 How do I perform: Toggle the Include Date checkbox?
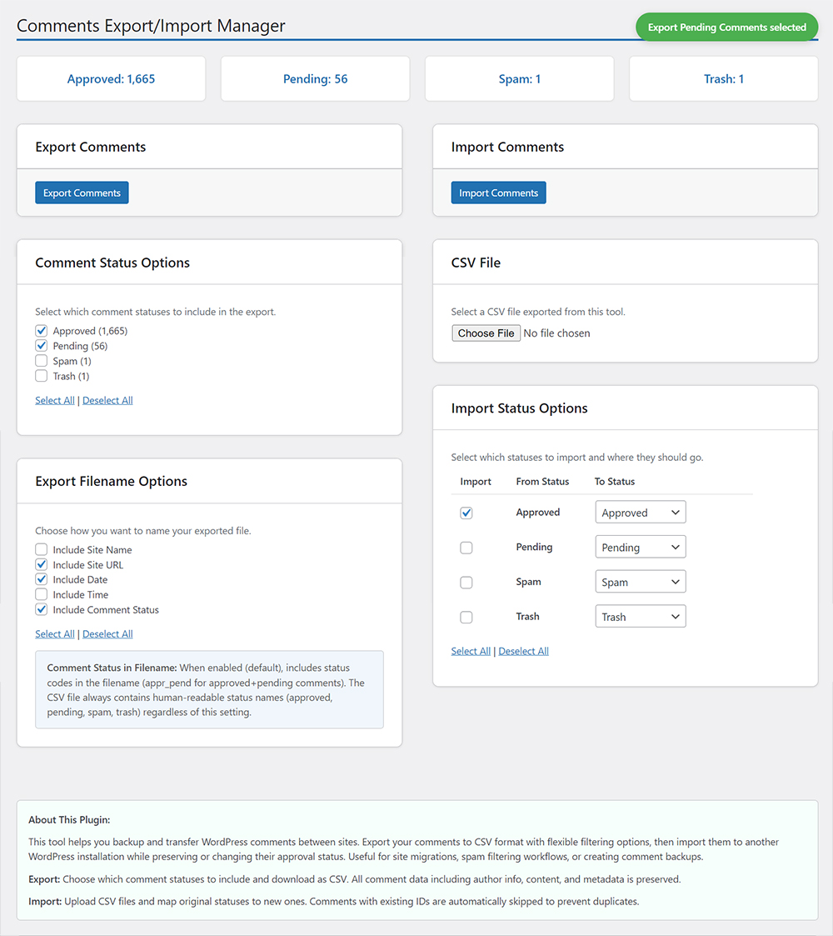(41, 579)
